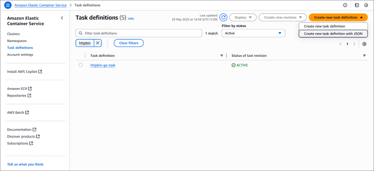Click external link icon beside Subscriptions
The image size is (374, 171).
pyautogui.click(x=31, y=143)
